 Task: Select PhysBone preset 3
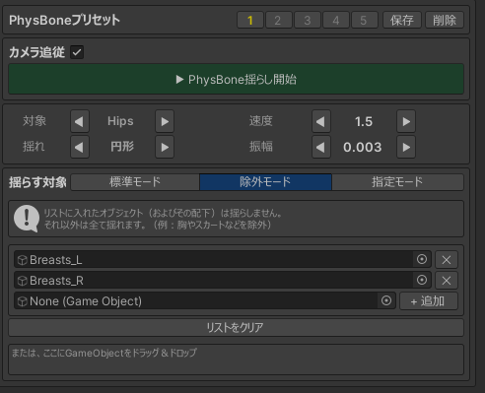click(x=308, y=21)
